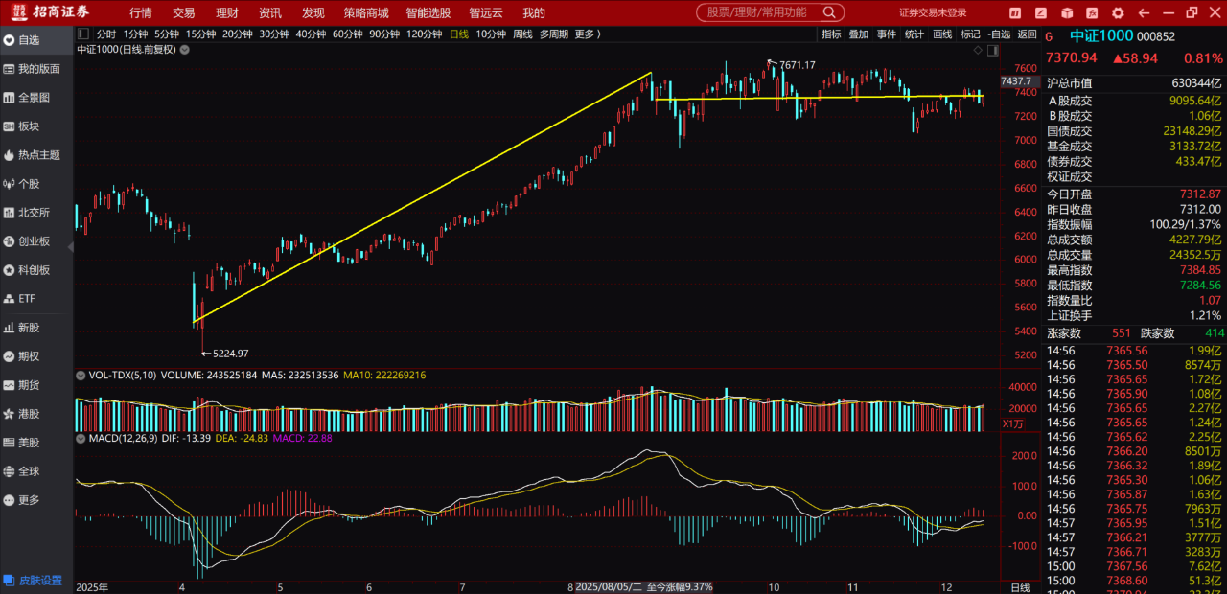This screenshot has width=1227, height=594.
Task: Click 证券交易未登录 login link
Action: click(933, 13)
